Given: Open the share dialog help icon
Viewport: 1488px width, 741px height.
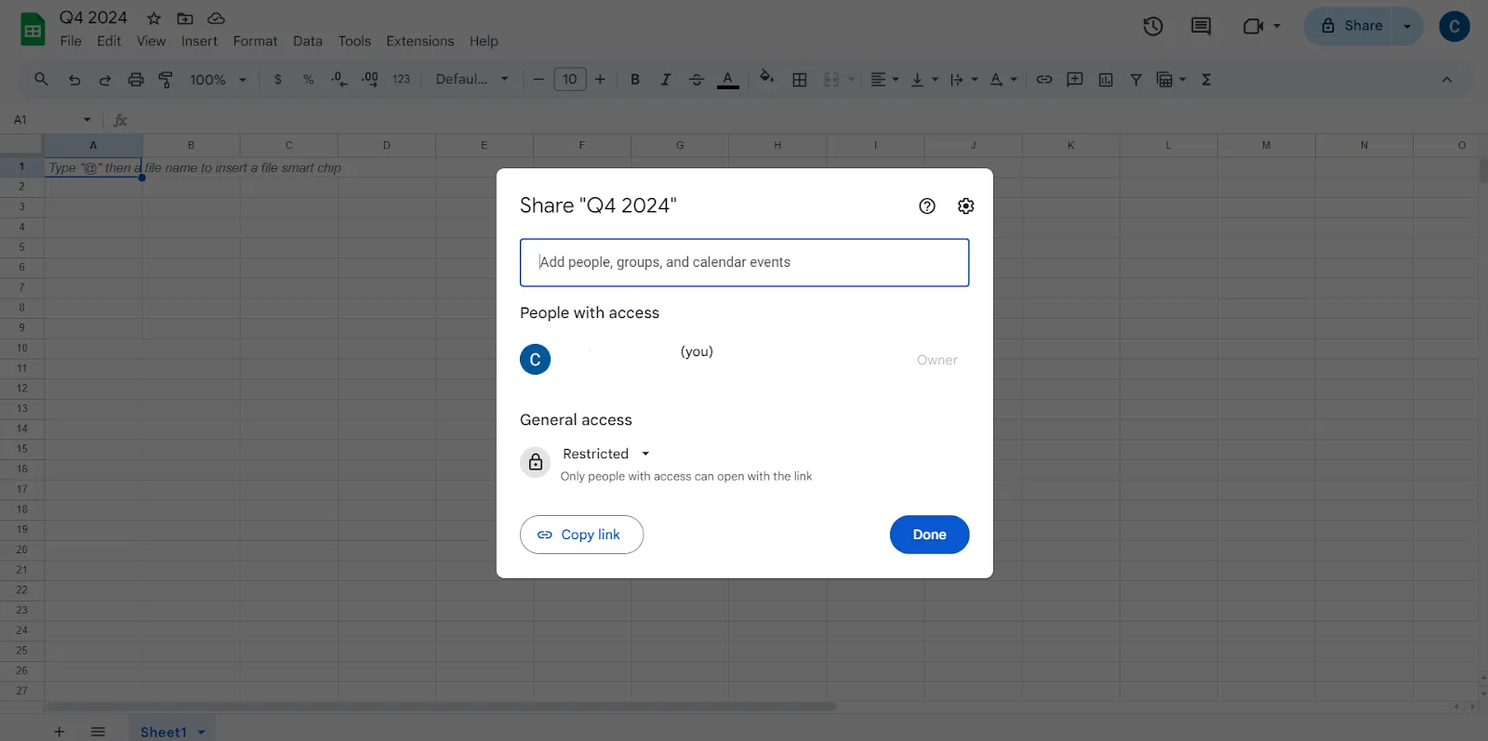Looking at the screenshot, I should [927, 206].
